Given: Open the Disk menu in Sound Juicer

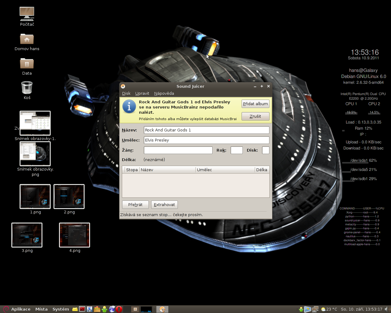Looking at the screenshot, I should coord(126,94).
